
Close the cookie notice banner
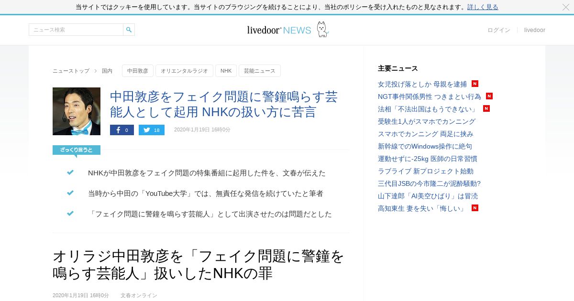pyautogui.click(x=566, y=7)
